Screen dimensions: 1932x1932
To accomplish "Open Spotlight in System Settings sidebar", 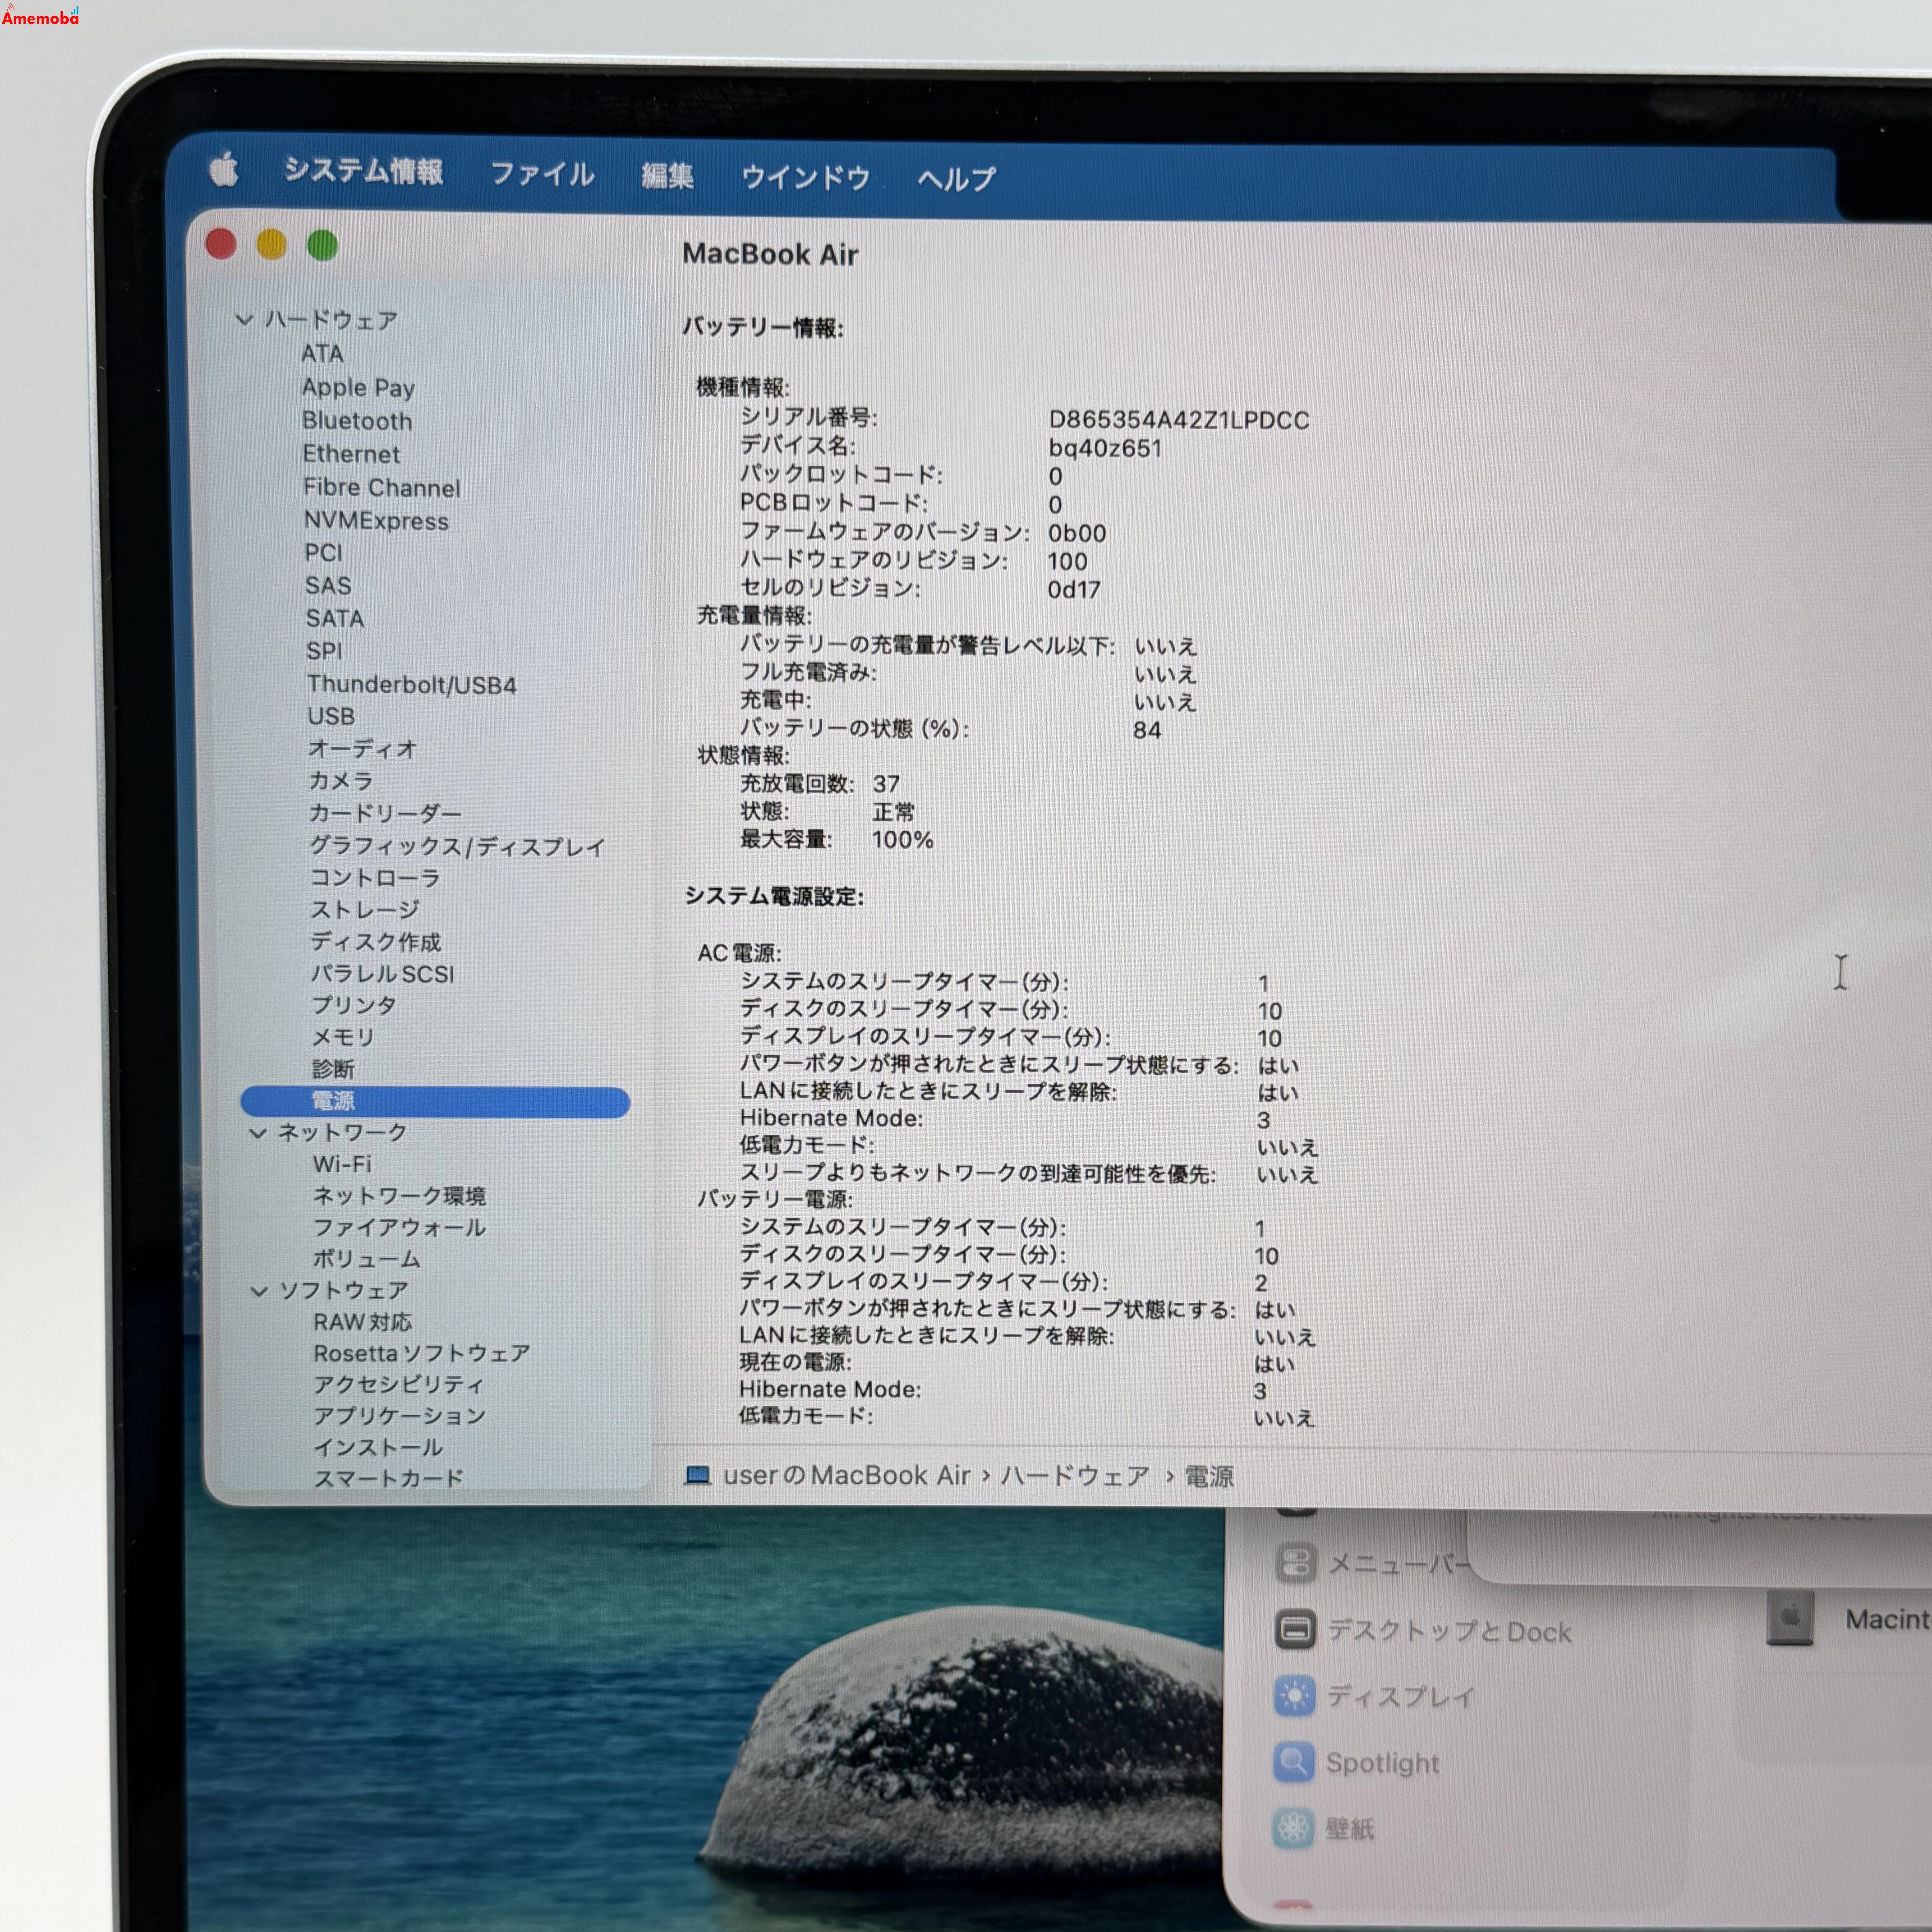I will 1356,1763.
